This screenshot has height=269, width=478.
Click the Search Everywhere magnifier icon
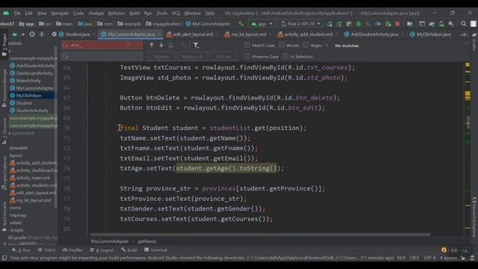(x=463, y=24)
